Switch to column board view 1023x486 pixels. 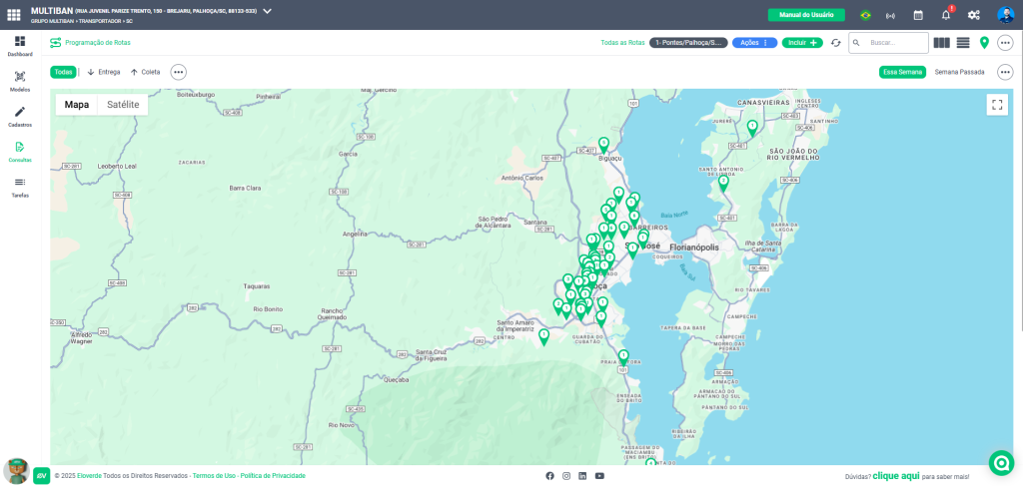(941, 43)
